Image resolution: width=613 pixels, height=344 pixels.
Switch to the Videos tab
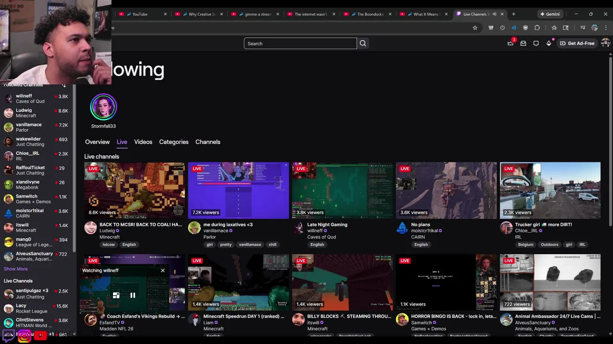tap(143, 142)
